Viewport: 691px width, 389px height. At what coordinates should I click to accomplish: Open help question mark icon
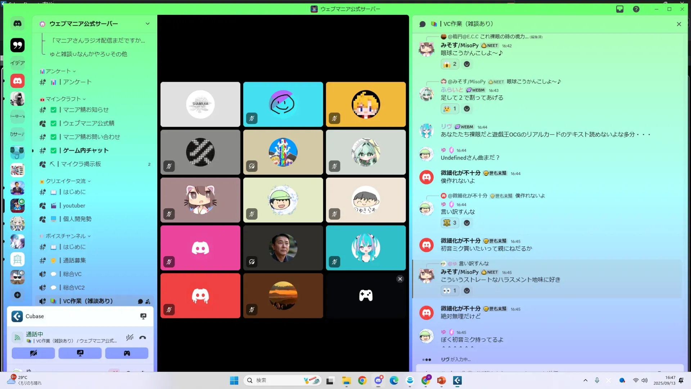click(636, 9)
